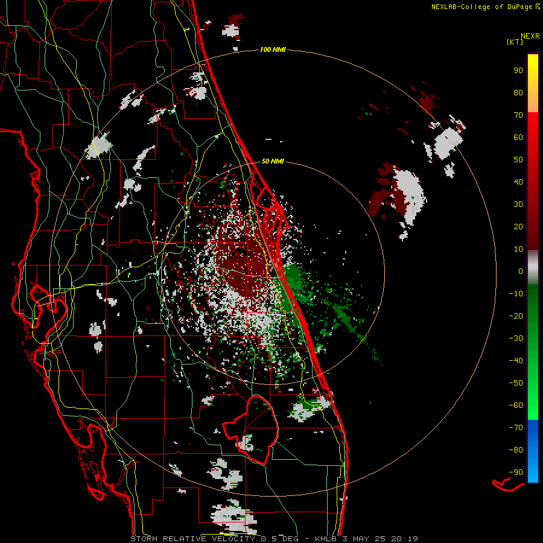Click the '100 NMI' range ring label
This screenshot has height=543, width=543.
pyautogui.click(x=273, y=49)
